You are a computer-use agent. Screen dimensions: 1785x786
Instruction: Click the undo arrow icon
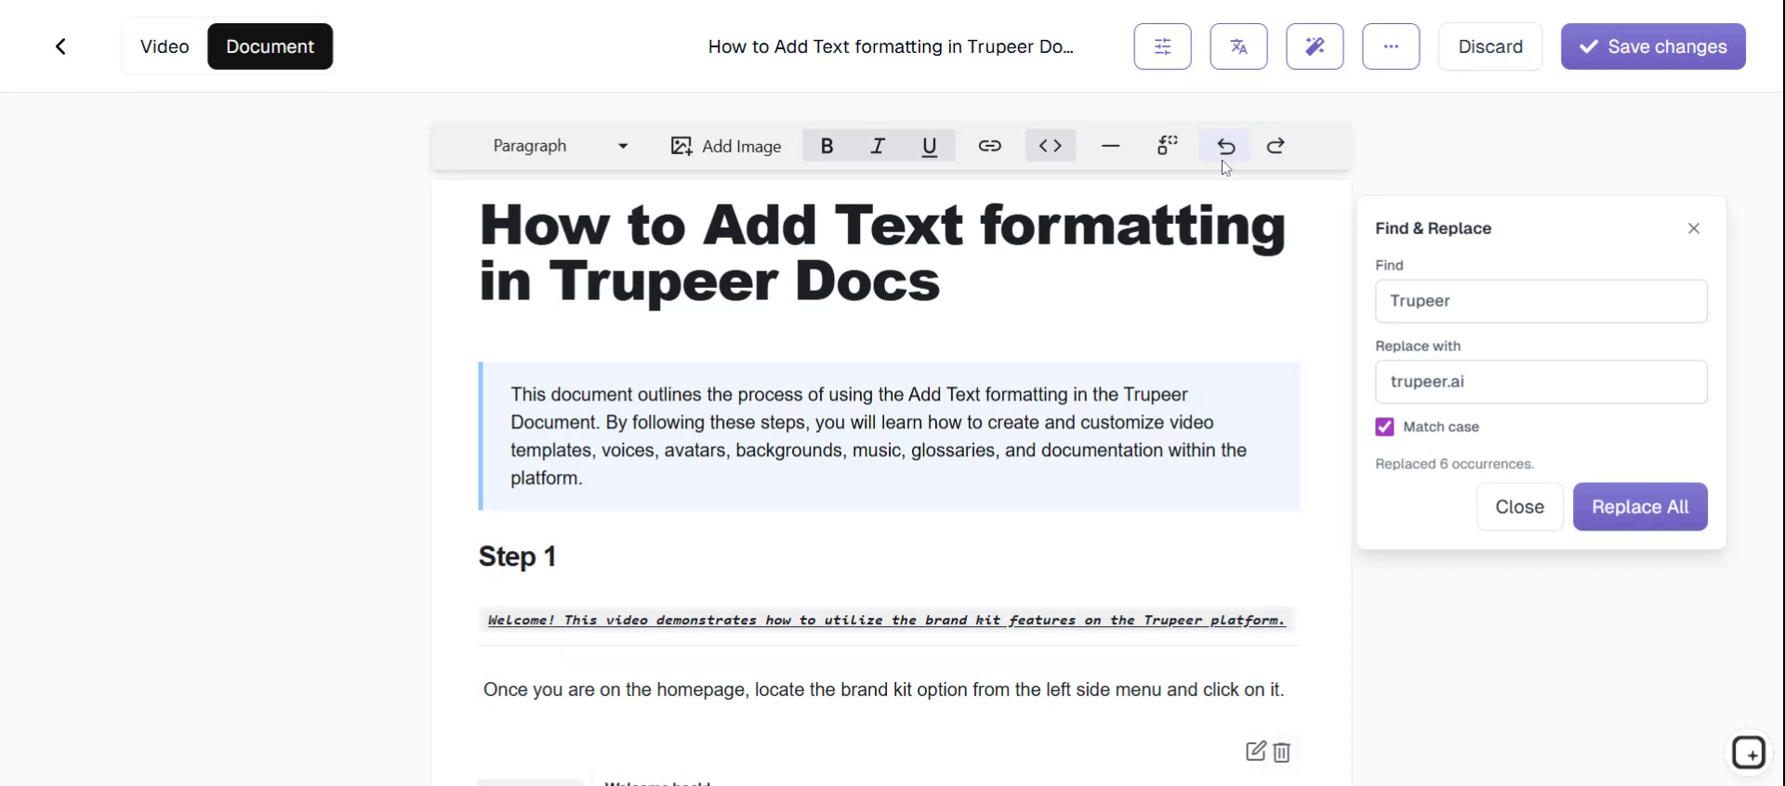[x=1225, y=146]
